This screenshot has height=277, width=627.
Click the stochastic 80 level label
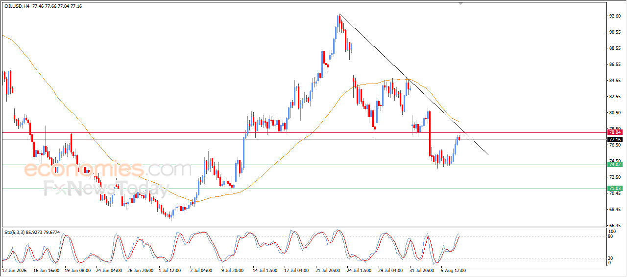[611, 236]
